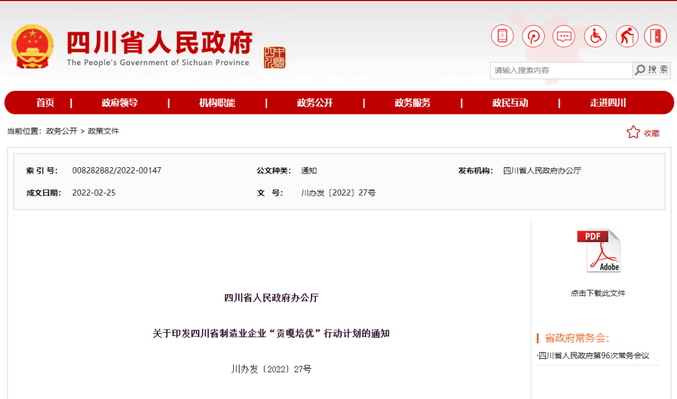
Task: Click the centered 四川省人民政府办公厅 heading
Action: click(x=271, y=298)
